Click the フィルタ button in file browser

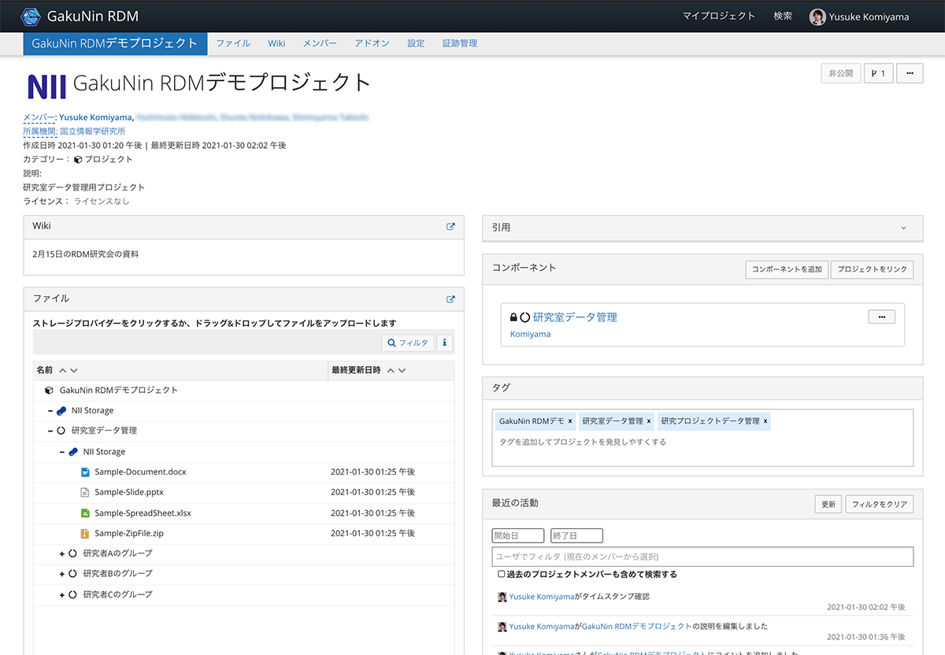[x=408, y=342]
